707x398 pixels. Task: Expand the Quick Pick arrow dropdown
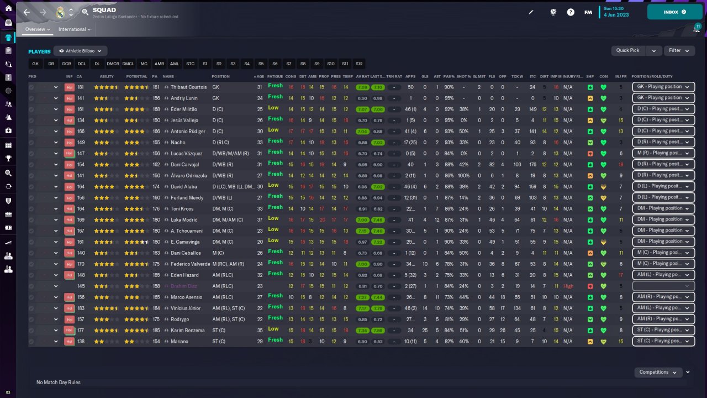tap(655, 50)
